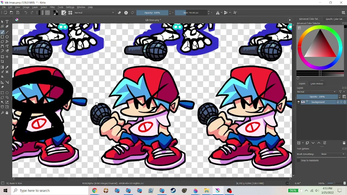Select the Move tool
Screen dimensions: 347x195
point(7,57)
